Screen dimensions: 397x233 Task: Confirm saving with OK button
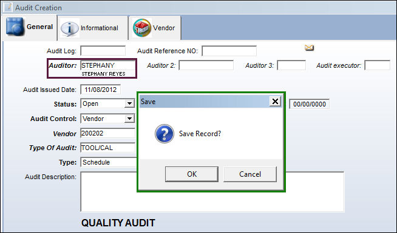coord(192,174)
